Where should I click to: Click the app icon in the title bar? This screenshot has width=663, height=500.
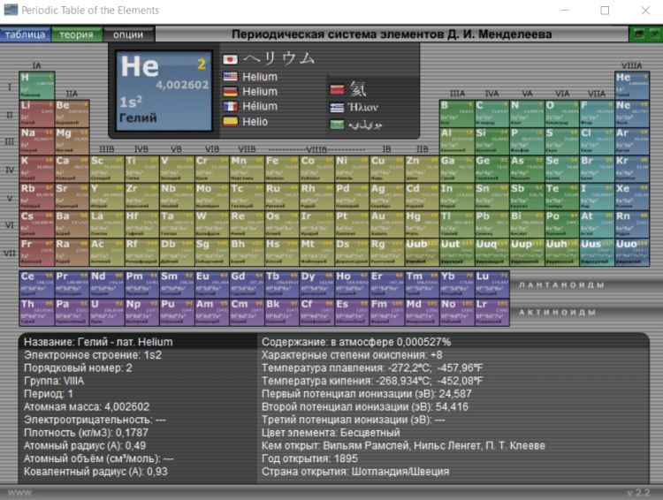(11, 10)
